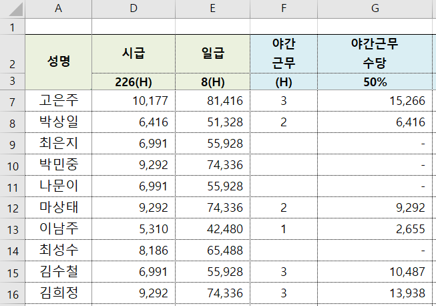Image resolution: width=436 pixels, height=306 pixels.
Task: Select column D header
Action: (x=134, y=9)
